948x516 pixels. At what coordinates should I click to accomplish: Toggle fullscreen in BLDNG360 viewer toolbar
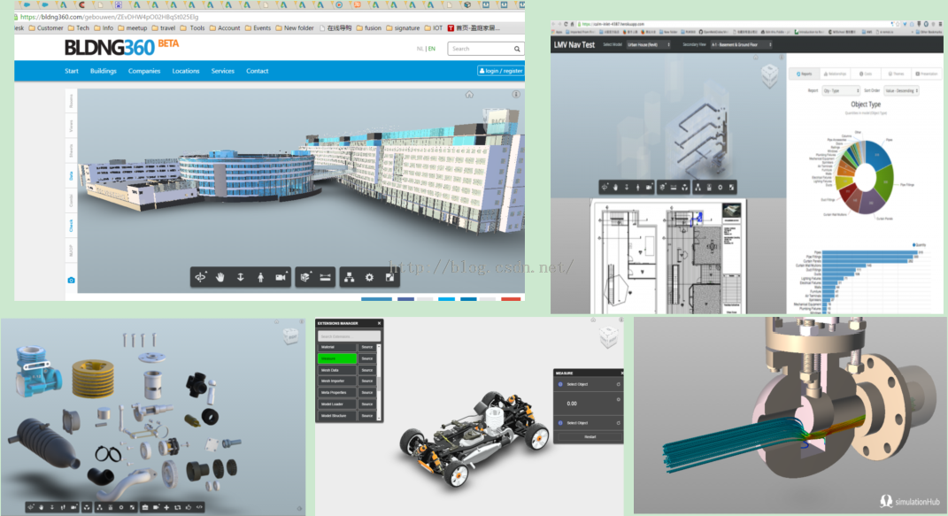click(x=390, y=277)
